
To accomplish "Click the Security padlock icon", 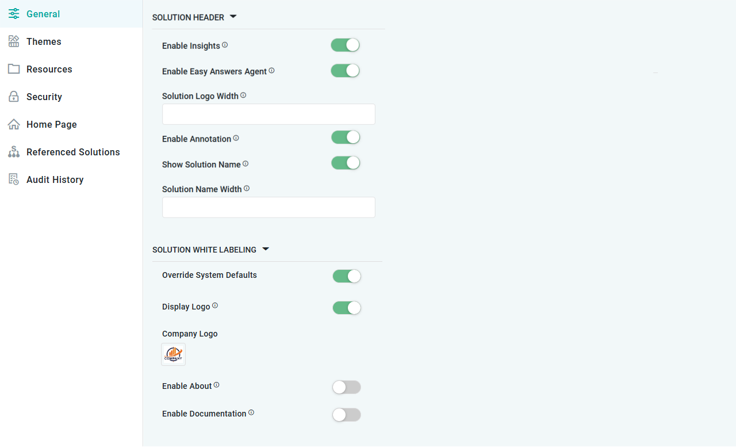I will 14,97.
